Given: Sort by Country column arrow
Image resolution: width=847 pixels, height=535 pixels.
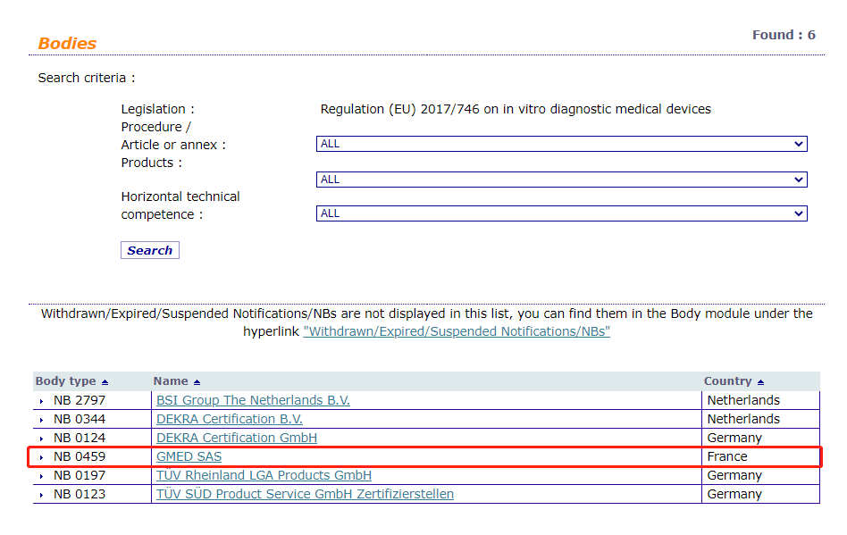Looking at the screenshot, I should pos(760,382).
